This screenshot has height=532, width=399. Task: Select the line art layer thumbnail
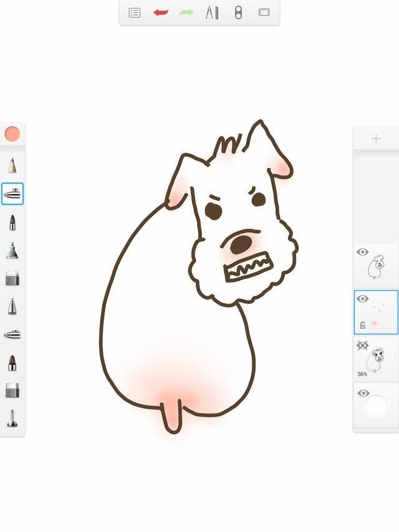tap(376, 267)
